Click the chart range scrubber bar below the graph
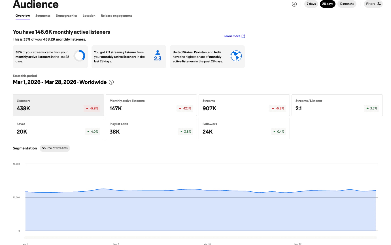391x245 pixels. coord(201,237)
